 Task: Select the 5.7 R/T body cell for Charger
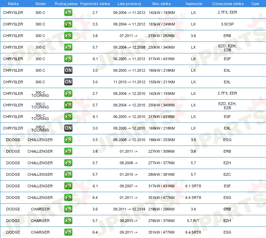193,221
